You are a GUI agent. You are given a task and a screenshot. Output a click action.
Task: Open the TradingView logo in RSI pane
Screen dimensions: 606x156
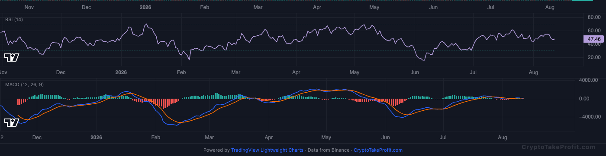pyautogui.click(x=12, y=58)
